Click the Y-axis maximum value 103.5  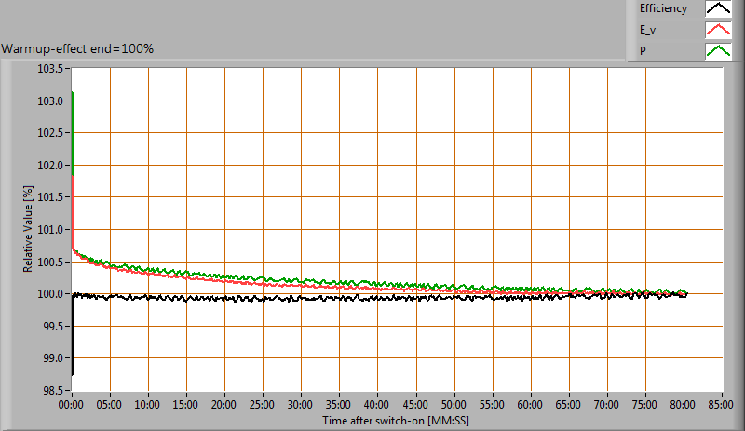51,69
